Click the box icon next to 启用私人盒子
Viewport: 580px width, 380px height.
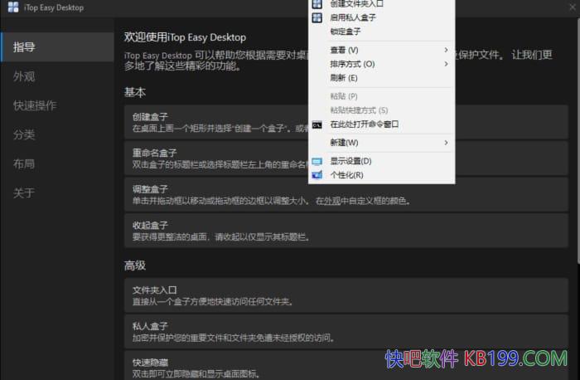(x=317, y=17)
